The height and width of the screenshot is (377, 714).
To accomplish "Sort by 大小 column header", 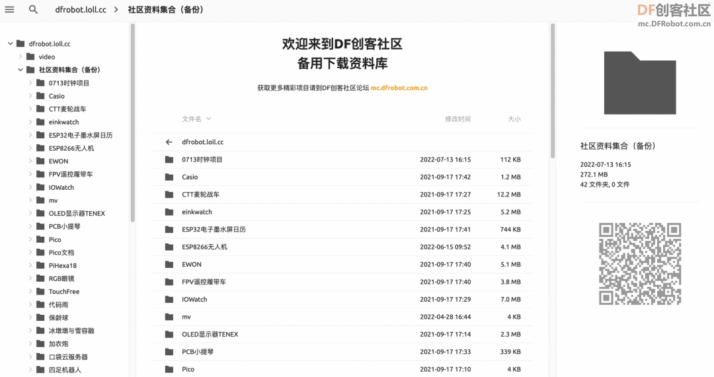I will coord(514,119).
